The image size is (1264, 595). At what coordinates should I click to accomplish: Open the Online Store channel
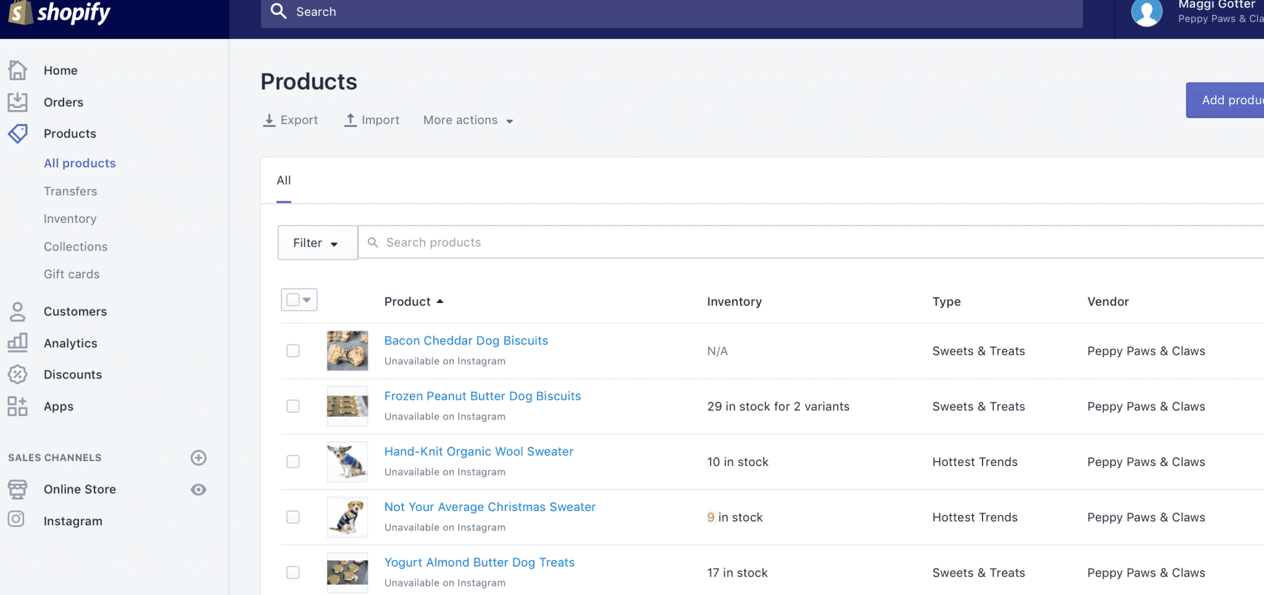[x=80, y=489]
